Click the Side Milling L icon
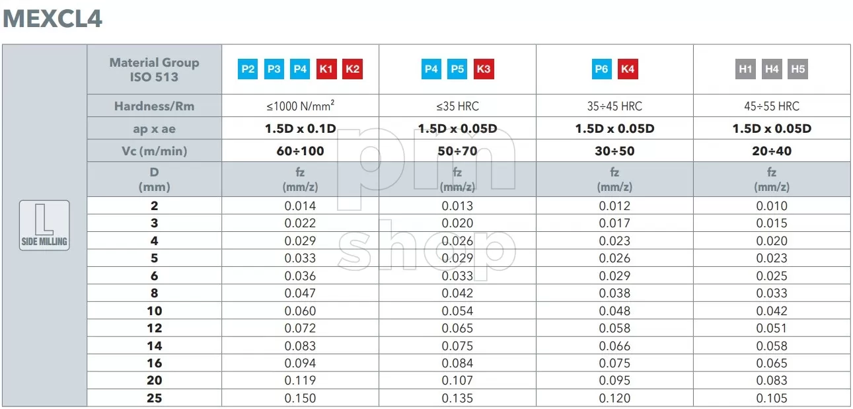Image resolution: width=853 pixels, height=409 pixels. point(44,225)
